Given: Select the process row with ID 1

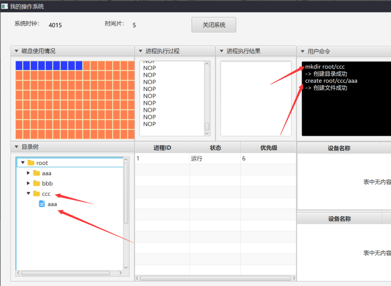Looking at the screenshot, I should tap(215, 158).
